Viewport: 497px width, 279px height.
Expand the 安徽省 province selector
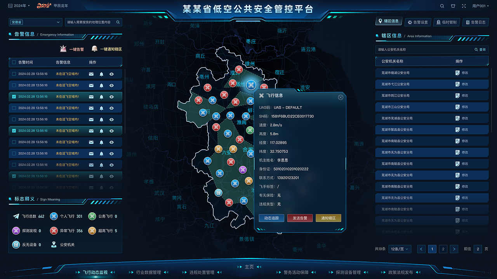coord(35,22)
